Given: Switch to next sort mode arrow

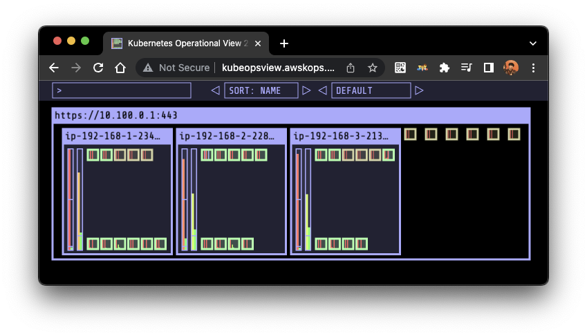Looking at the screenshot, I should coord(306,90).
